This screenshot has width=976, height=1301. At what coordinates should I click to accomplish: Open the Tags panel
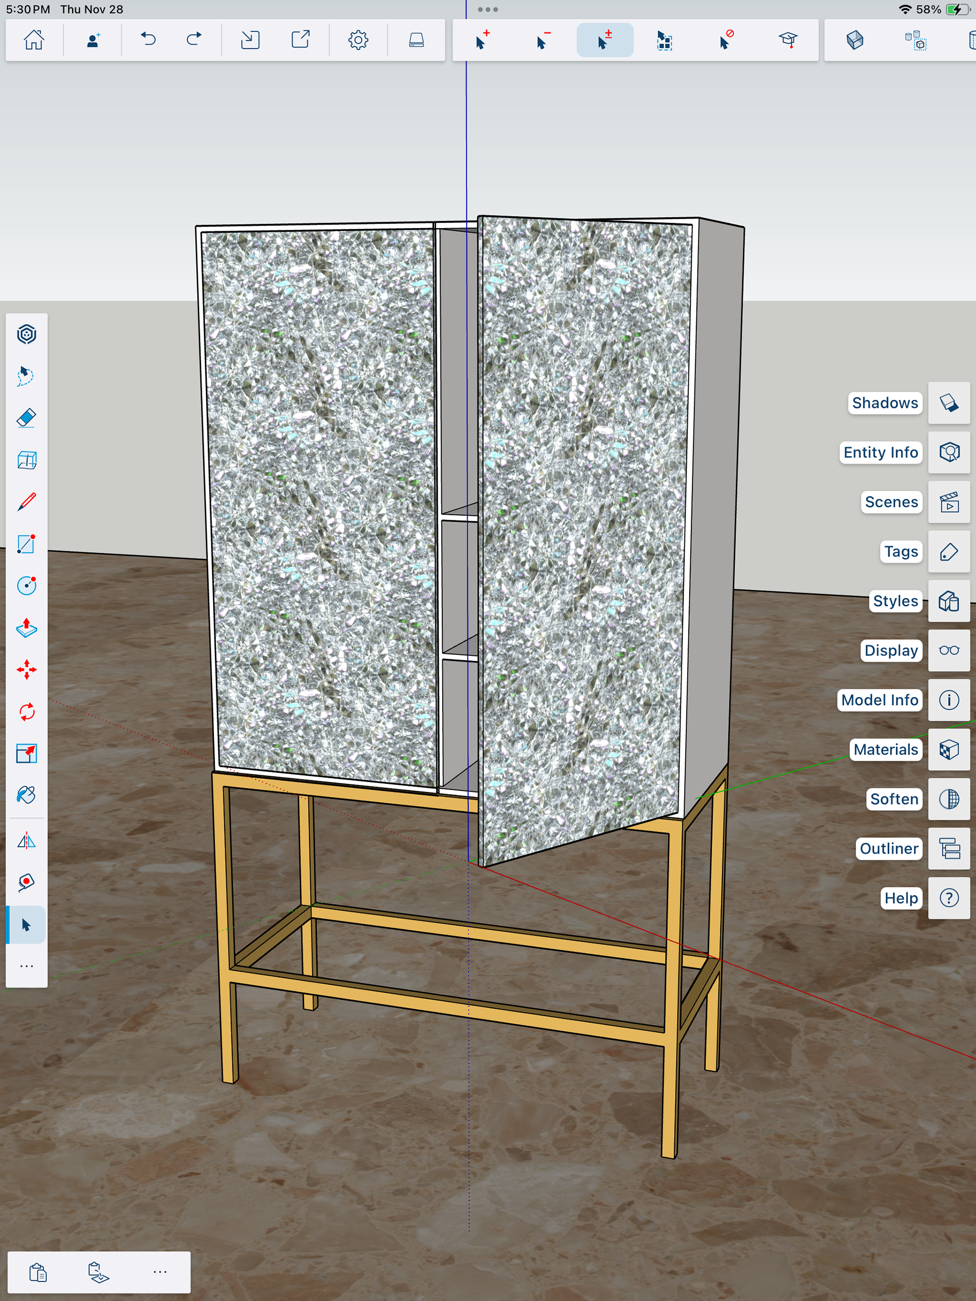pos(949,551)
